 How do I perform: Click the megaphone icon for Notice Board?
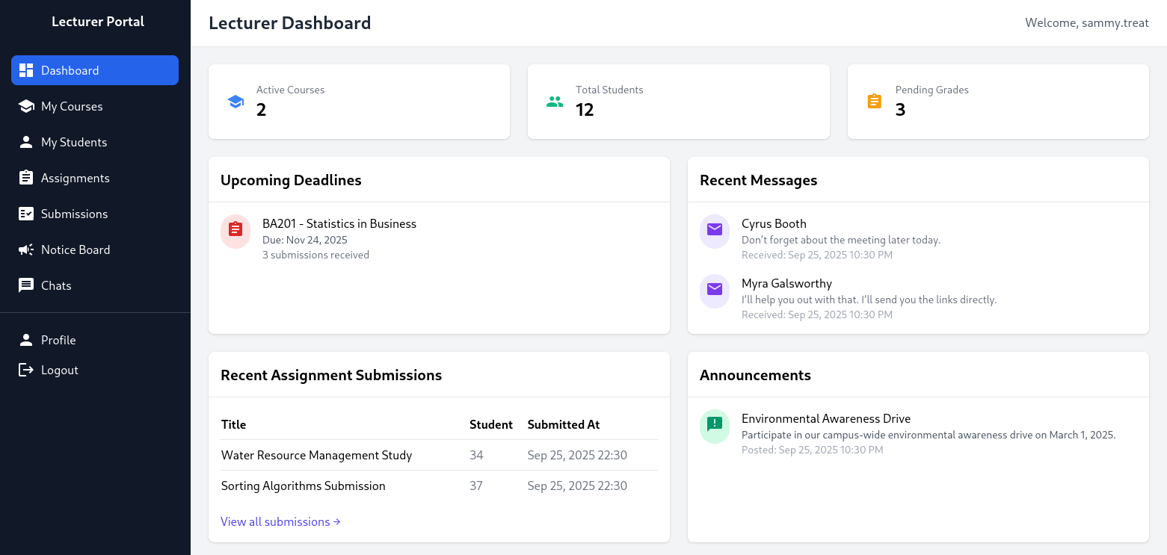click(x=26, y=249)
